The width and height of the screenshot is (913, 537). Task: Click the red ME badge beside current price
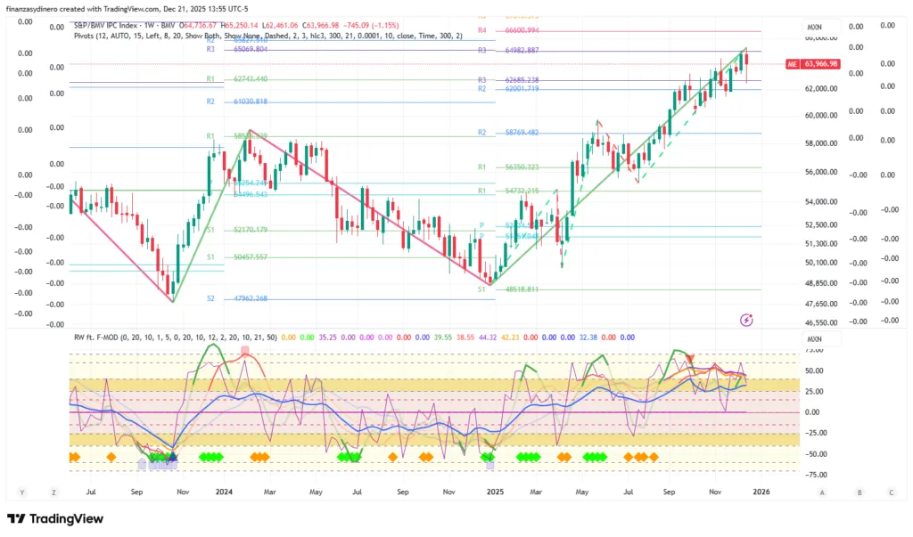point(793,64)
